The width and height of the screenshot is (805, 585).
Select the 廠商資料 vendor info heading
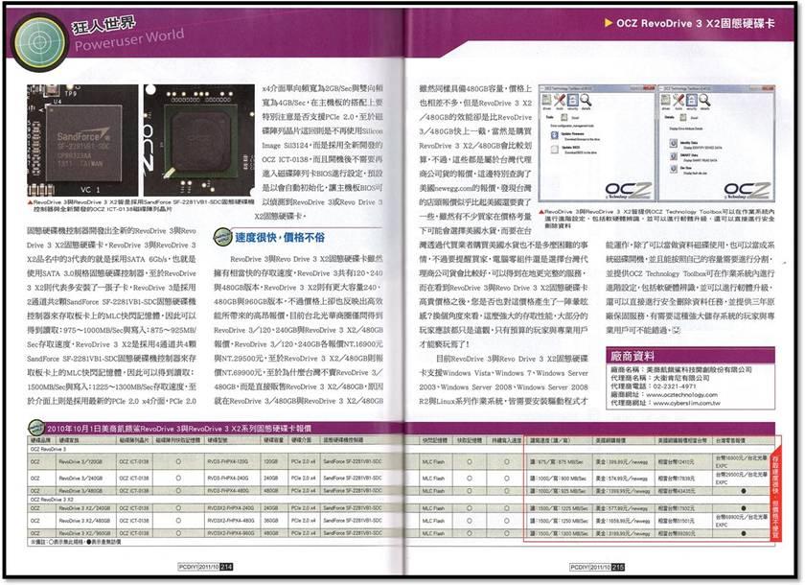tap(632, 356)
